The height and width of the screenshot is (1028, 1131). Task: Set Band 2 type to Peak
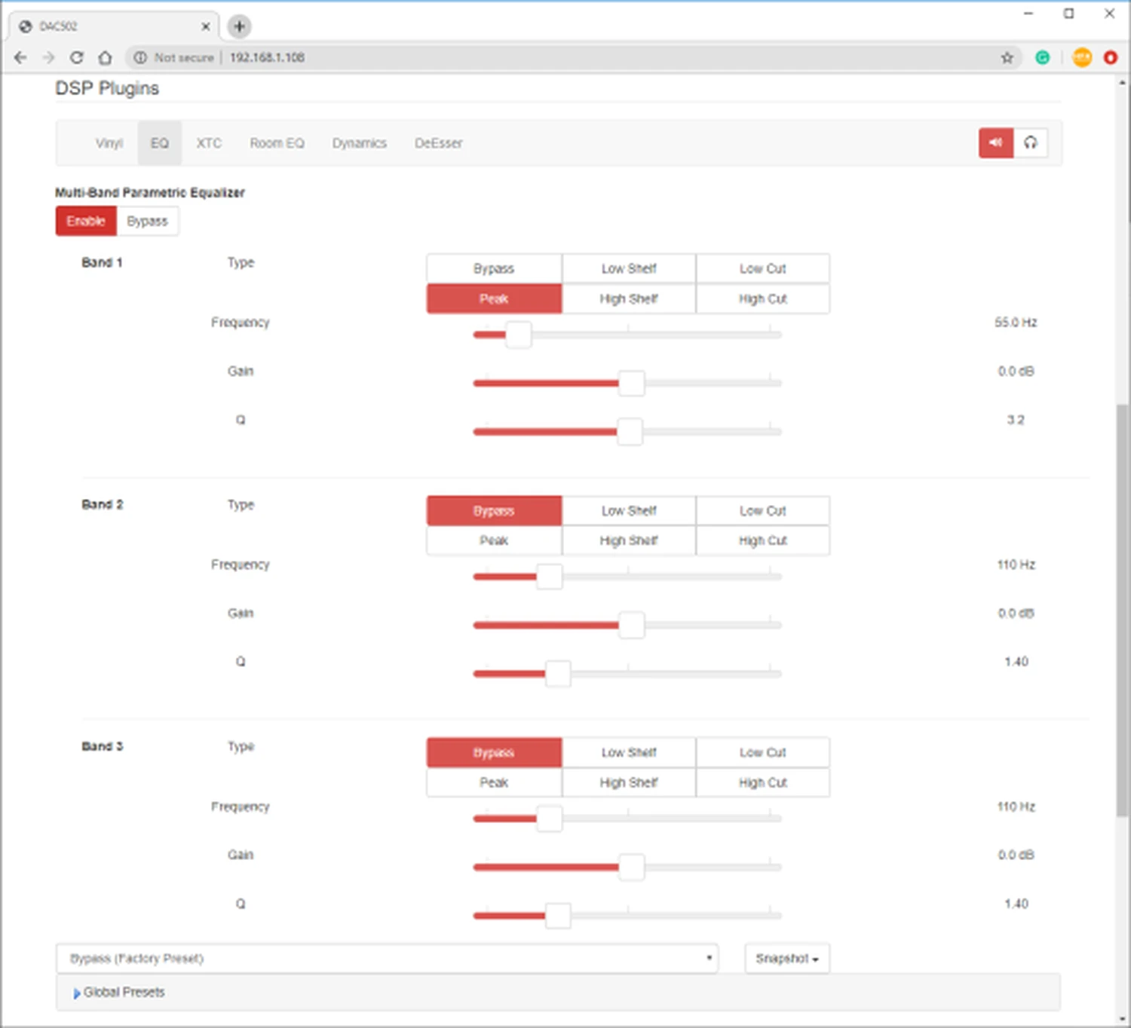[x=494, y=540]
